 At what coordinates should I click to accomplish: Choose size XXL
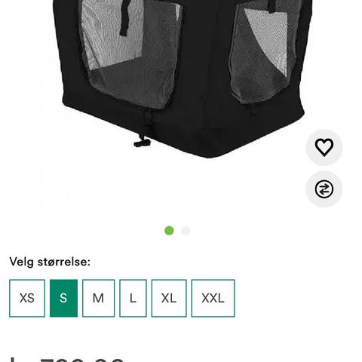point(213,298)
